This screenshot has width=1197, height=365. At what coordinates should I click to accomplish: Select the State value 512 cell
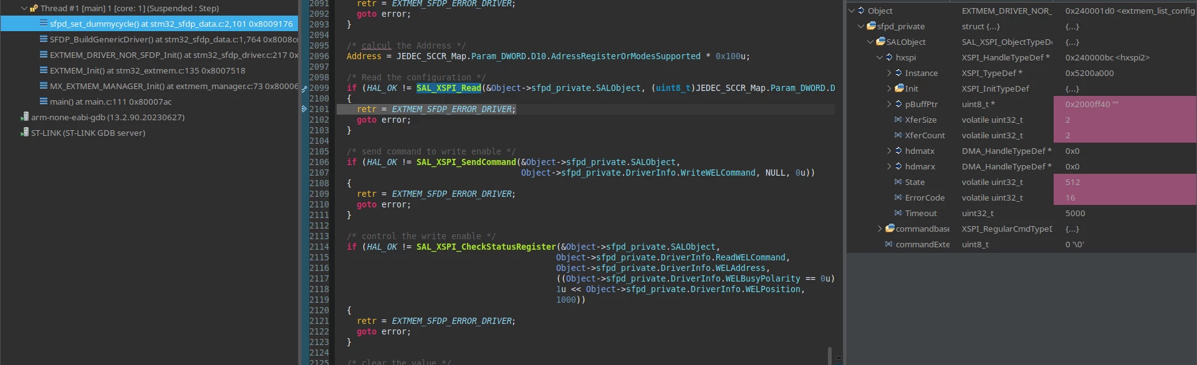coord(1125,182)
